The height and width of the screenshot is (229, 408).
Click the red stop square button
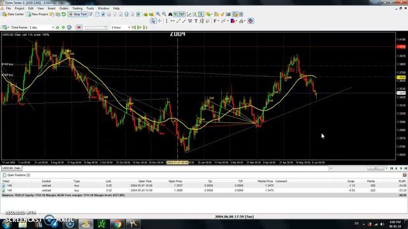79,27
